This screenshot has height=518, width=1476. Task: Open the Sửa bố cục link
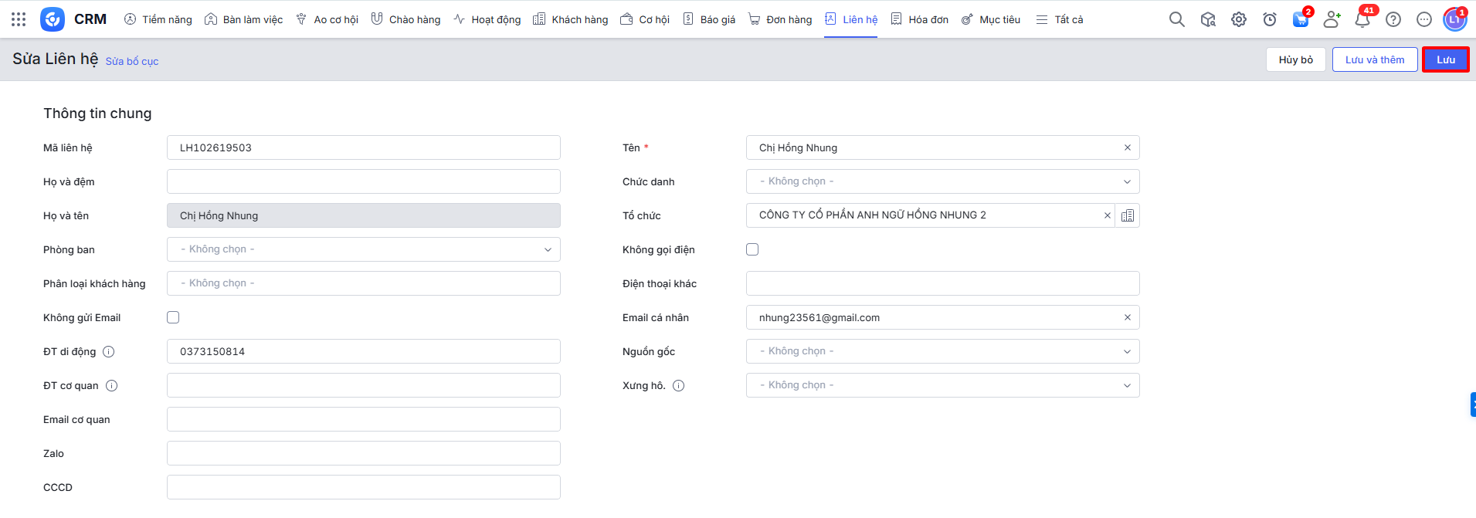(x=132, y=61)
